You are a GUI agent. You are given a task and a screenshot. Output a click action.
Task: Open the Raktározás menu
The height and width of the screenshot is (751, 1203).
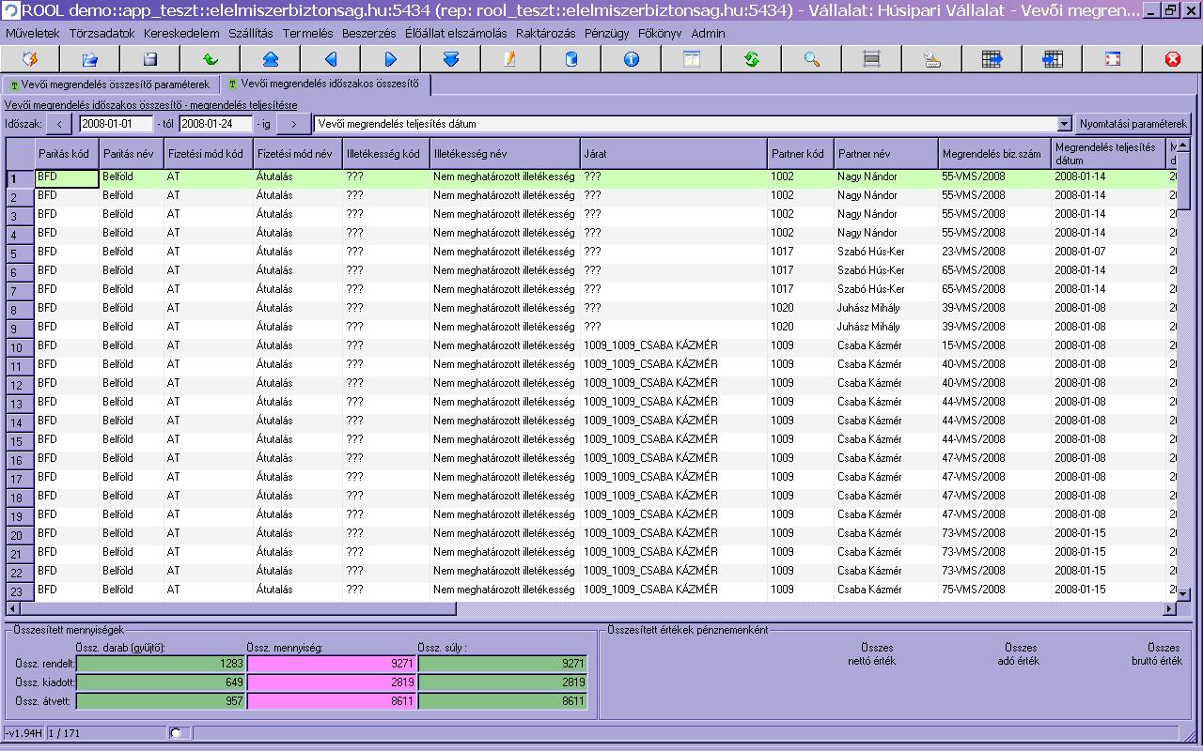547,33
